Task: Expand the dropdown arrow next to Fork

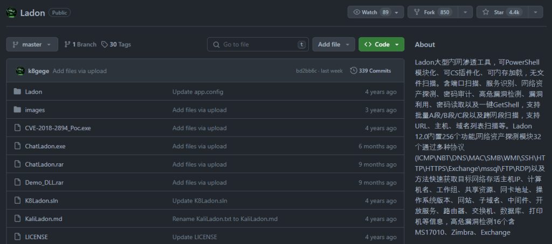Action: pyautogui.click(x=465, y=12)
